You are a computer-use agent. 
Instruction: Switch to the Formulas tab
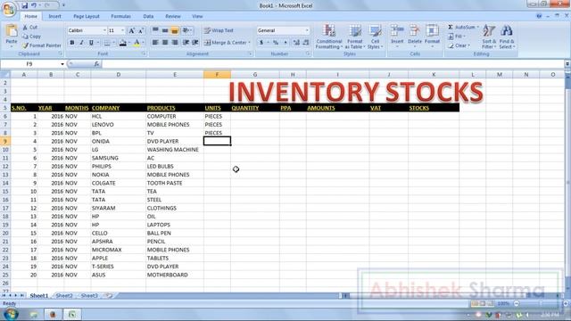pos(121,16)
